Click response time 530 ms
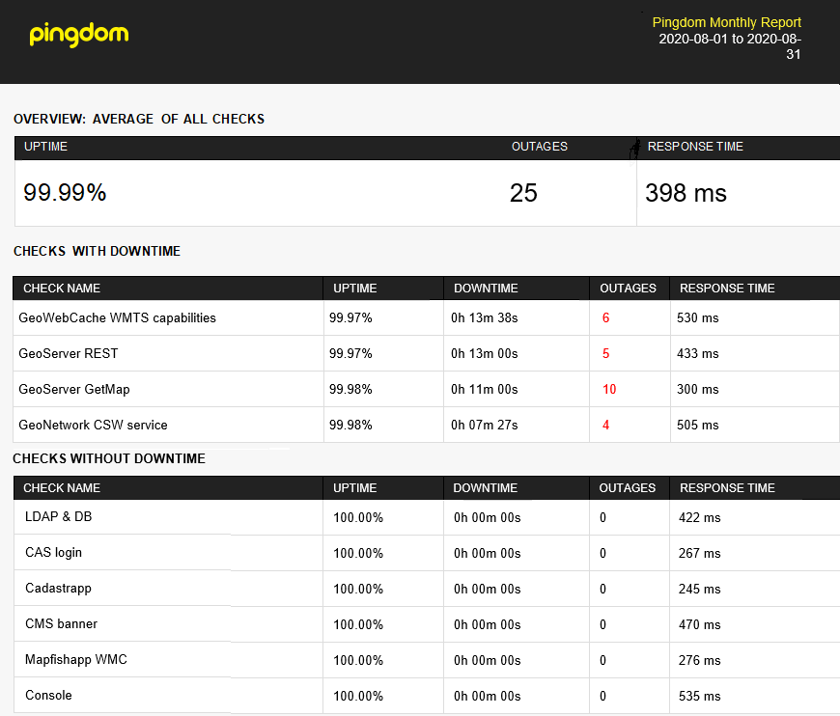840x716 pixels. (x=697, y=318)
